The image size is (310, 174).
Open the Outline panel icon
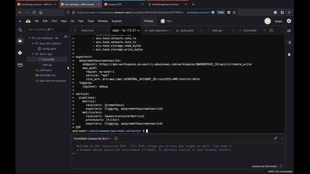coord(289,43)
